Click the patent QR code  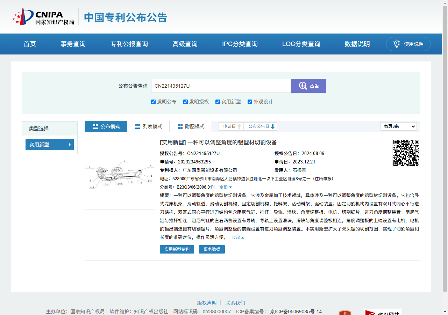point(406,153)
